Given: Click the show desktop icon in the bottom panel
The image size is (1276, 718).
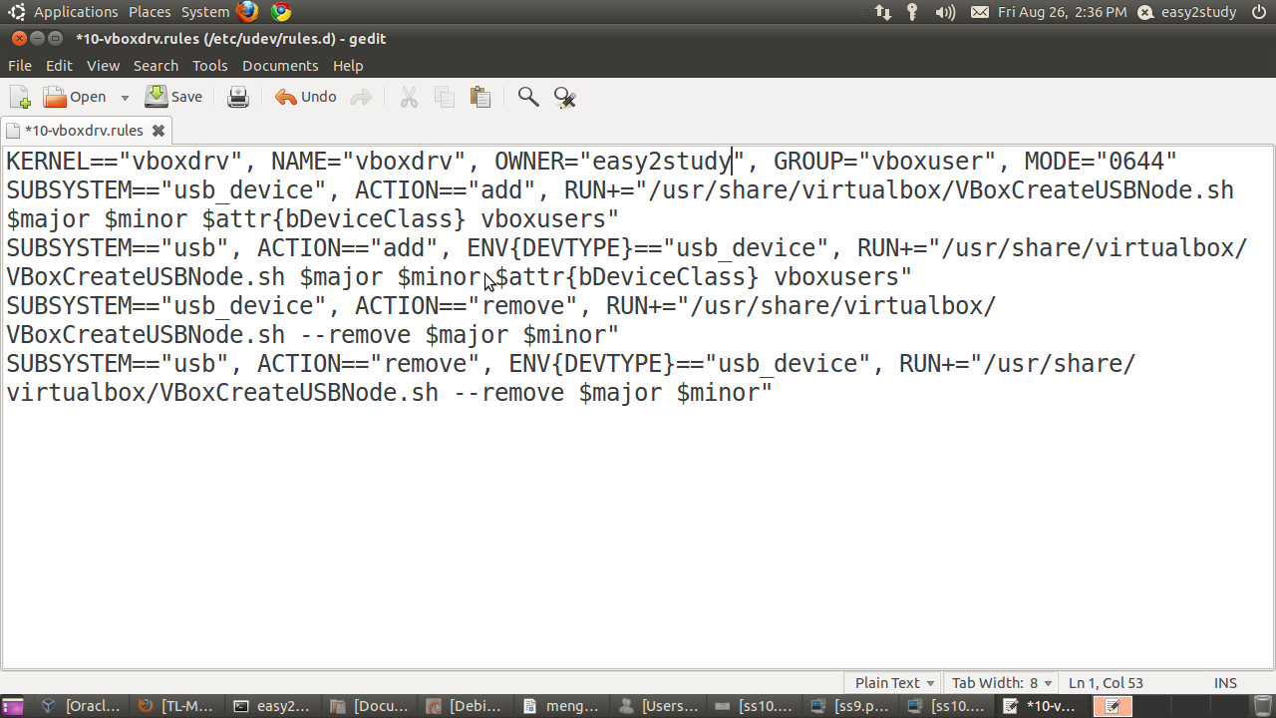Looking at the screenshot, I should (13, 706).
